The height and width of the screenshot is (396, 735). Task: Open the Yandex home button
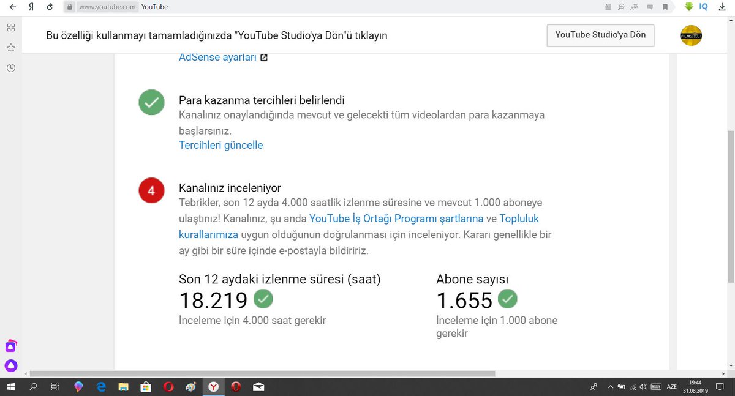coord(30,7)
